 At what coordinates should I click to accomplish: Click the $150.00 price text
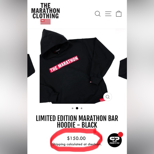pyautogui.click(x=76, y=138)
